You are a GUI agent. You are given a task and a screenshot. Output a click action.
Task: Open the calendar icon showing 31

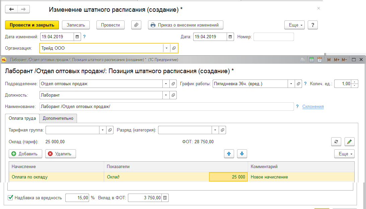(319, 60)
